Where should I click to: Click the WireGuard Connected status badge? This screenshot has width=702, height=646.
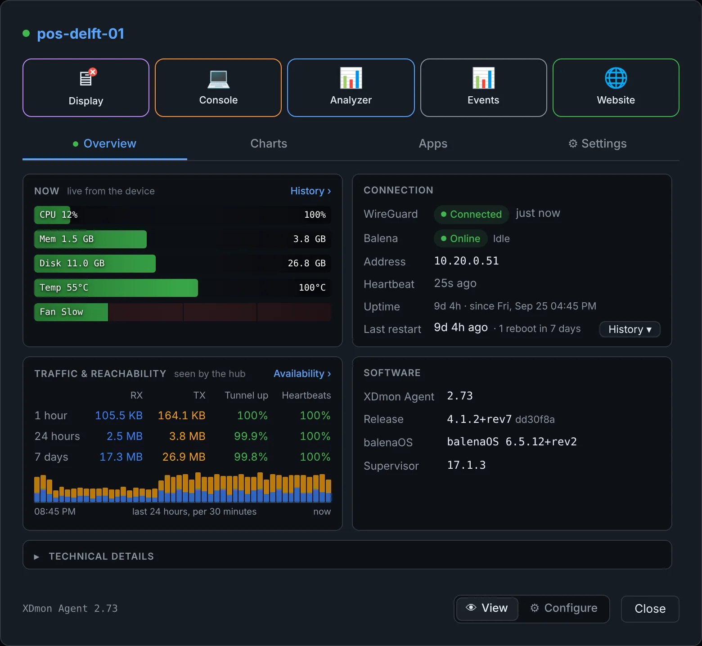pyautogui.click(x=471, y=215)
